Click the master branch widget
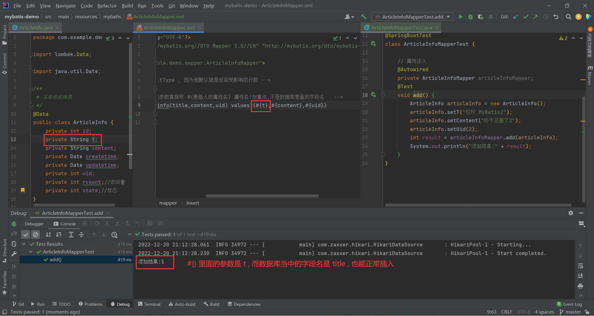The height and width of the screenshot is (316, 594). (x=570, y=312)
